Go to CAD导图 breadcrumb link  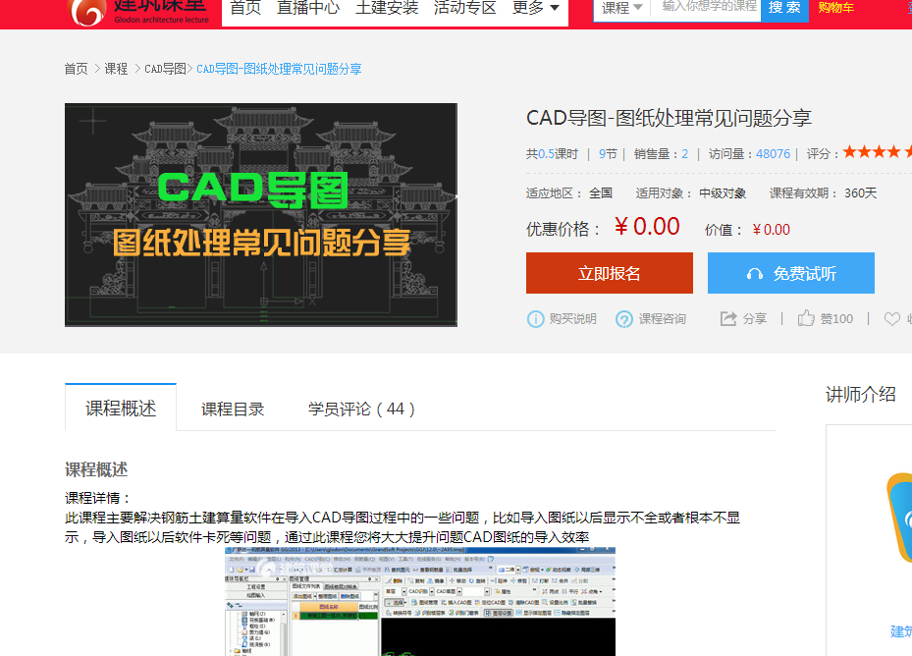pyautogui.click(x=165, y=69)
